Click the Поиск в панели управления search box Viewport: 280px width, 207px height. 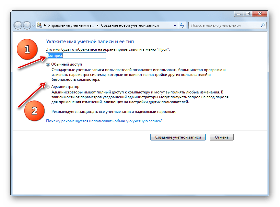pyautogui.click(x=225, y=25)
